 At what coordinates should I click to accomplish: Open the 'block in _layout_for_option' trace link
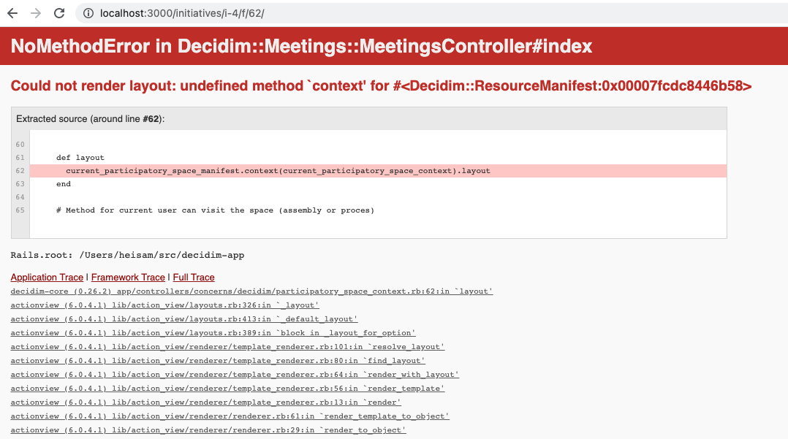click(x=212, y=332)
